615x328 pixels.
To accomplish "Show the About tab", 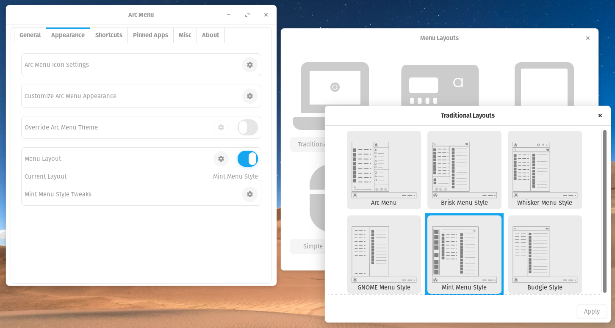I will (x=211, y=35).
